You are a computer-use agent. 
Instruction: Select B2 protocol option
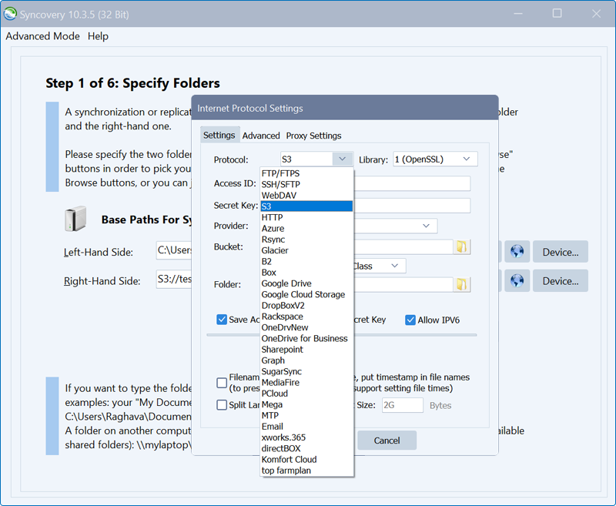coord(306,261)
